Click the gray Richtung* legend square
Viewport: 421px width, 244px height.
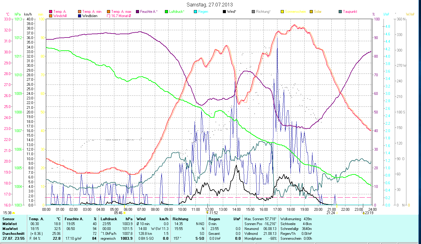[253, 12]
